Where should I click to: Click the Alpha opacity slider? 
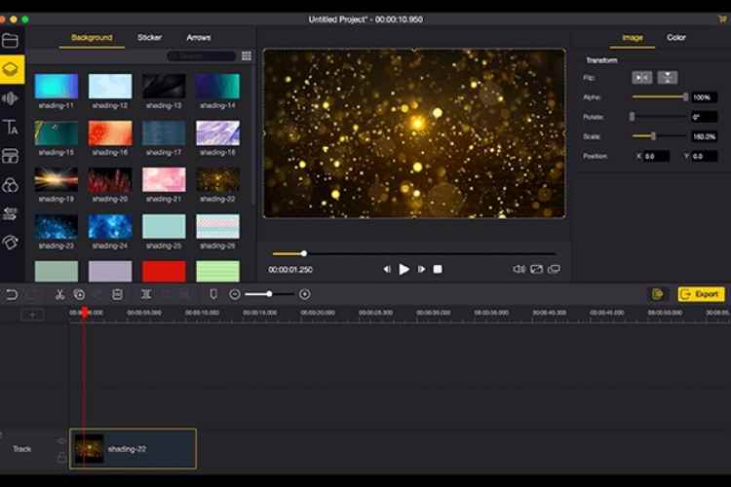[x=659, y=97]
